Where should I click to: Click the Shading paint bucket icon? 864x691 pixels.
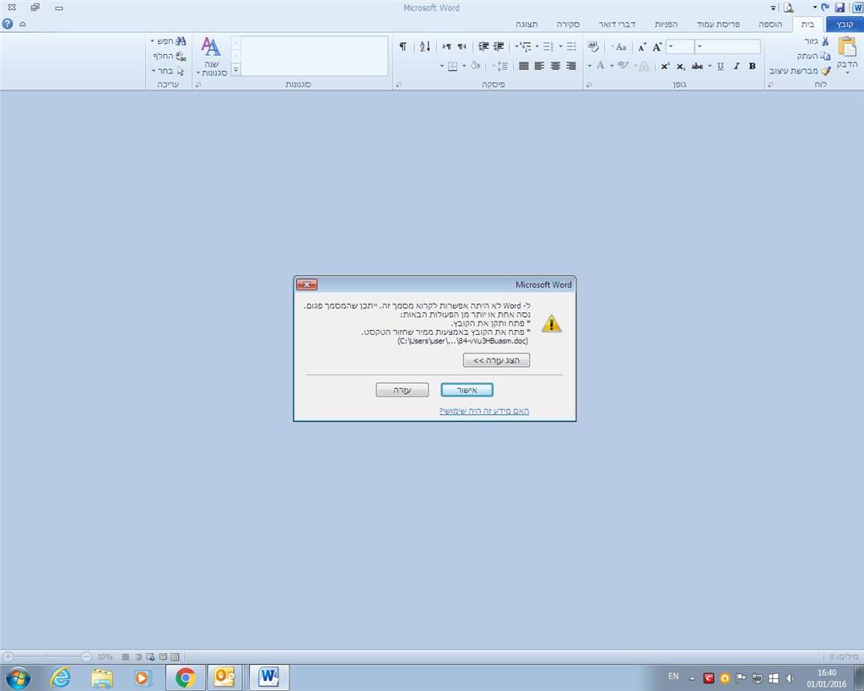(476, 66)
